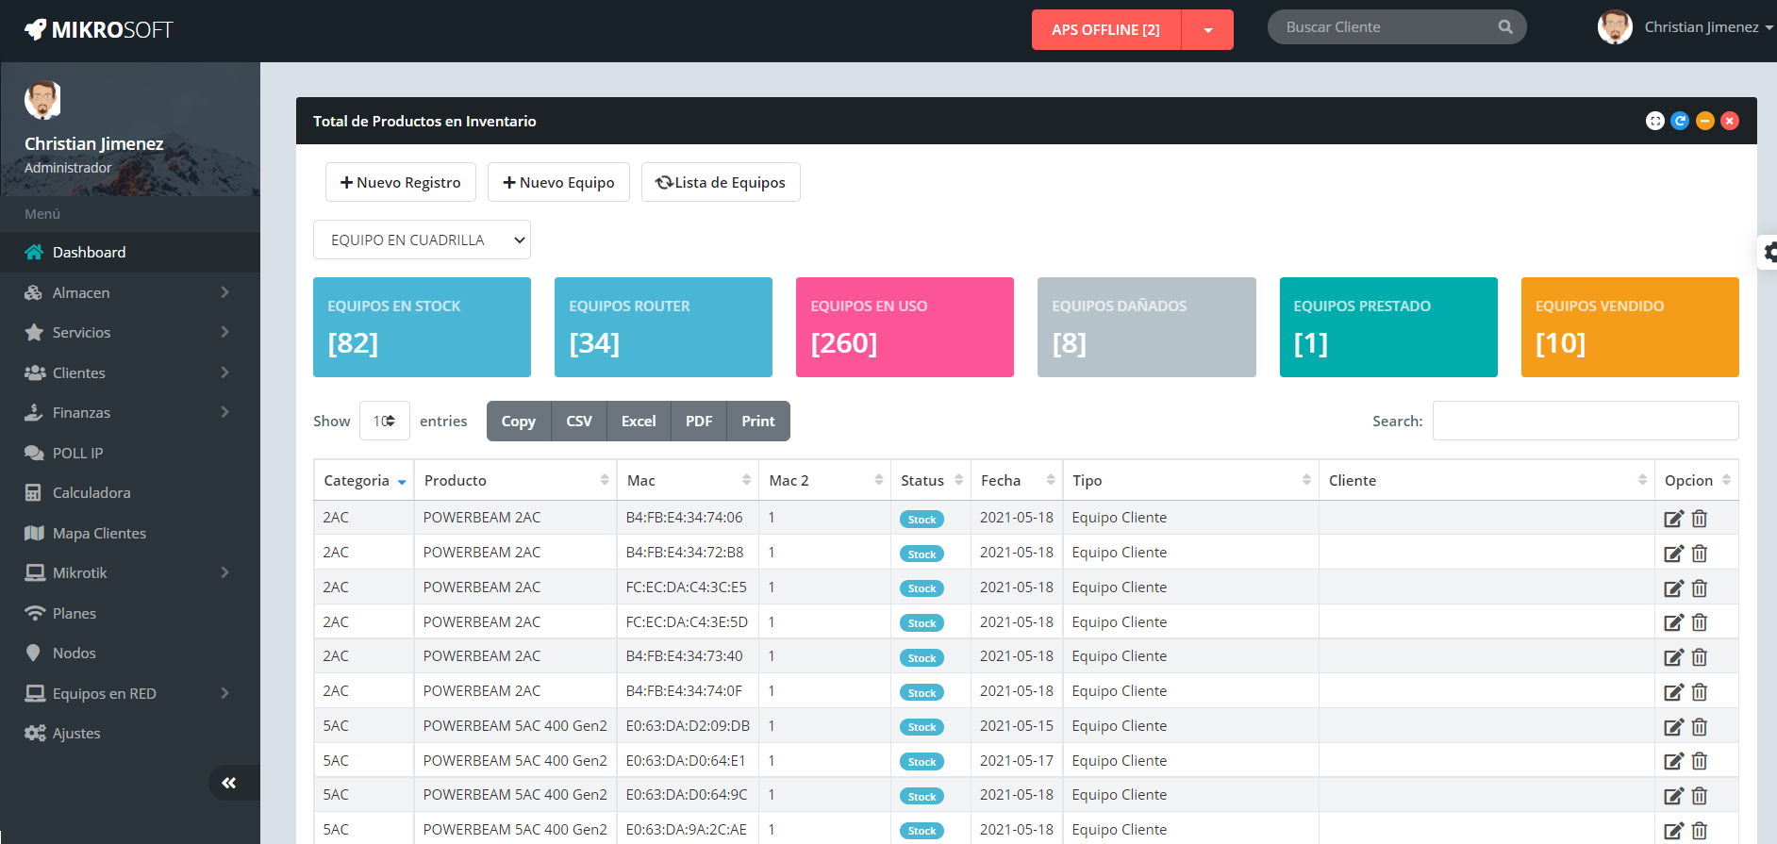This screenshot has width=1777, height=844.
Task: Delete the row with Mac B4:FB:E4:34:74:0F
Action: [x=1700, y=692]
